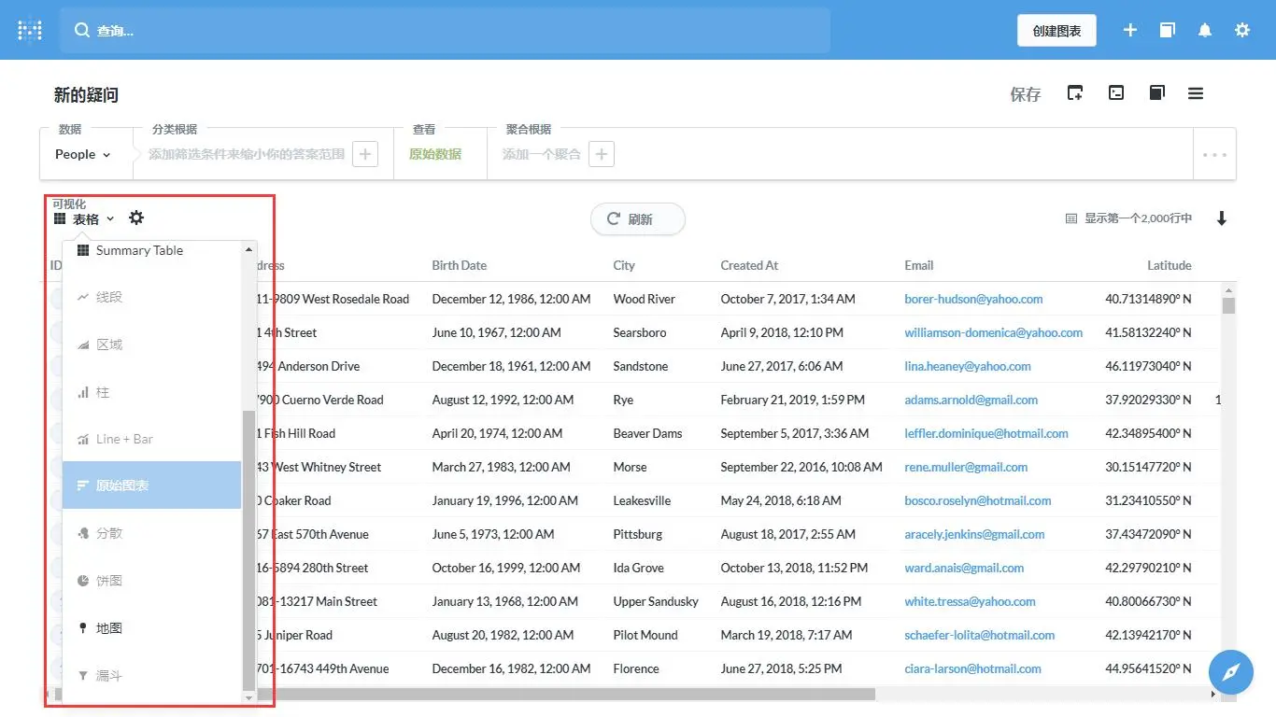Expand the People data source dropdown

(x=83, y=154)
